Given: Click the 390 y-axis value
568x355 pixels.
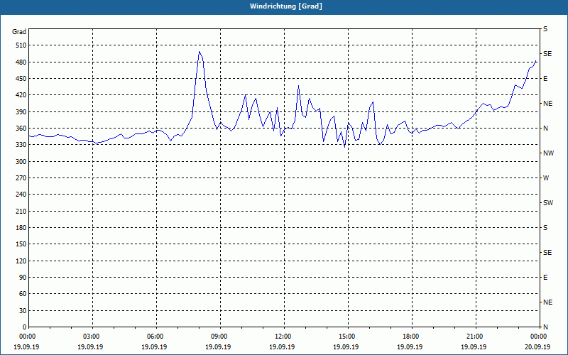Looking at the screenshot, I should click(21, 112).
